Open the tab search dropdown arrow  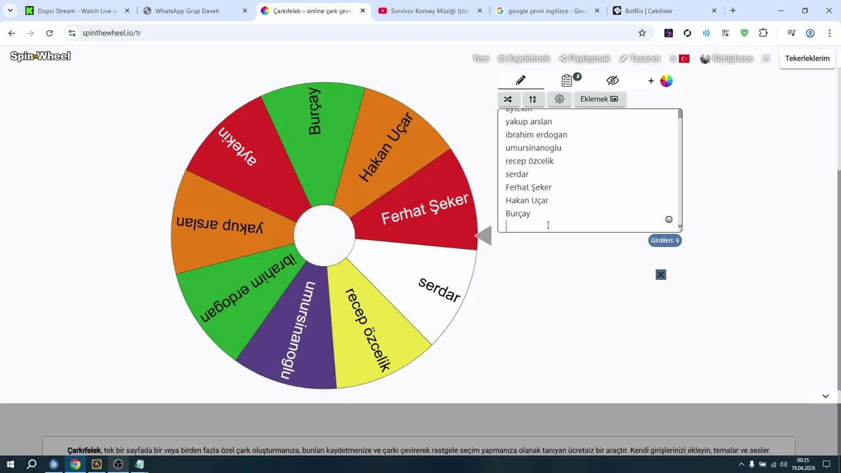point(10,11)
